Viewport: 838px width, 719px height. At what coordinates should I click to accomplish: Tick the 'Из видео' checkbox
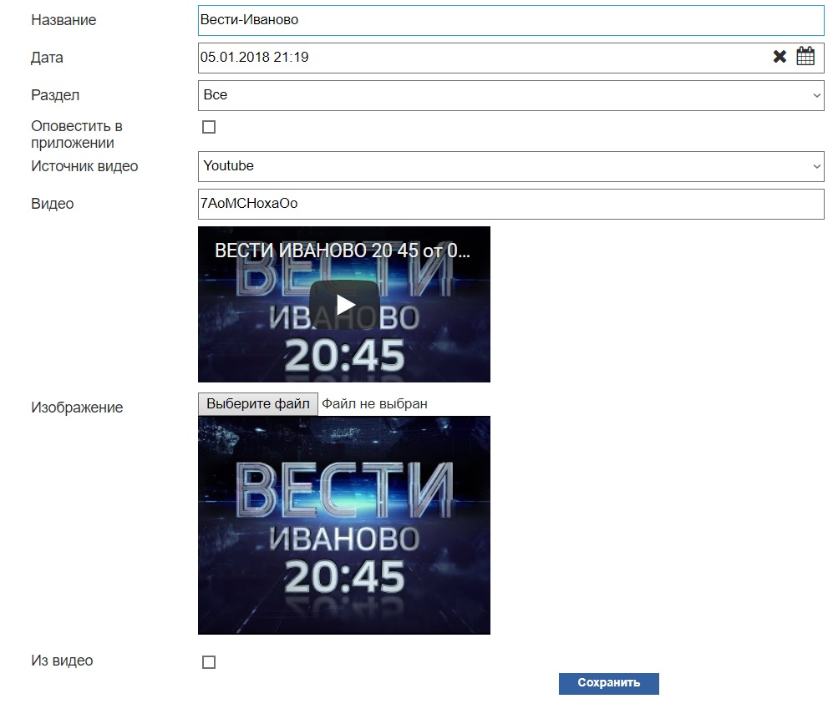209,662
